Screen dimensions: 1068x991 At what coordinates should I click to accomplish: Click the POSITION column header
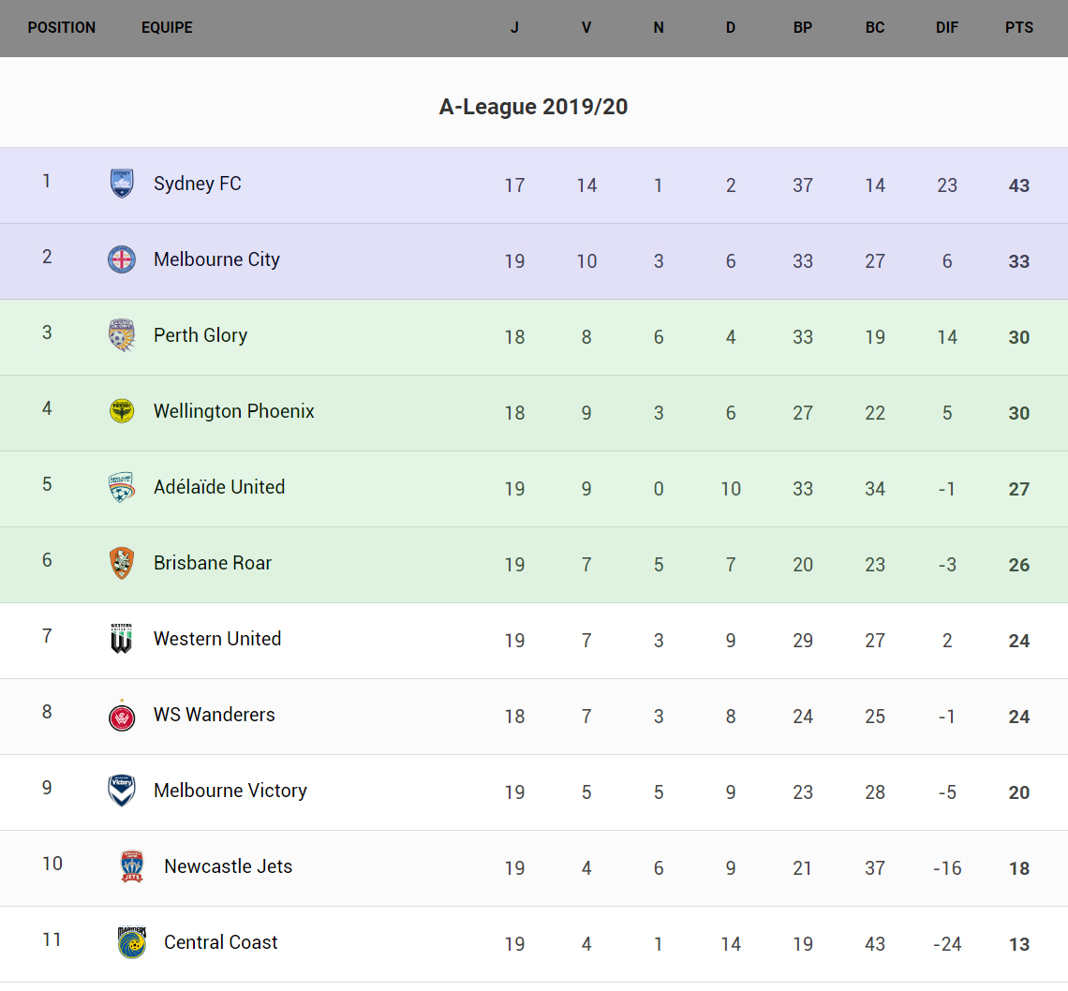point(62,27)
